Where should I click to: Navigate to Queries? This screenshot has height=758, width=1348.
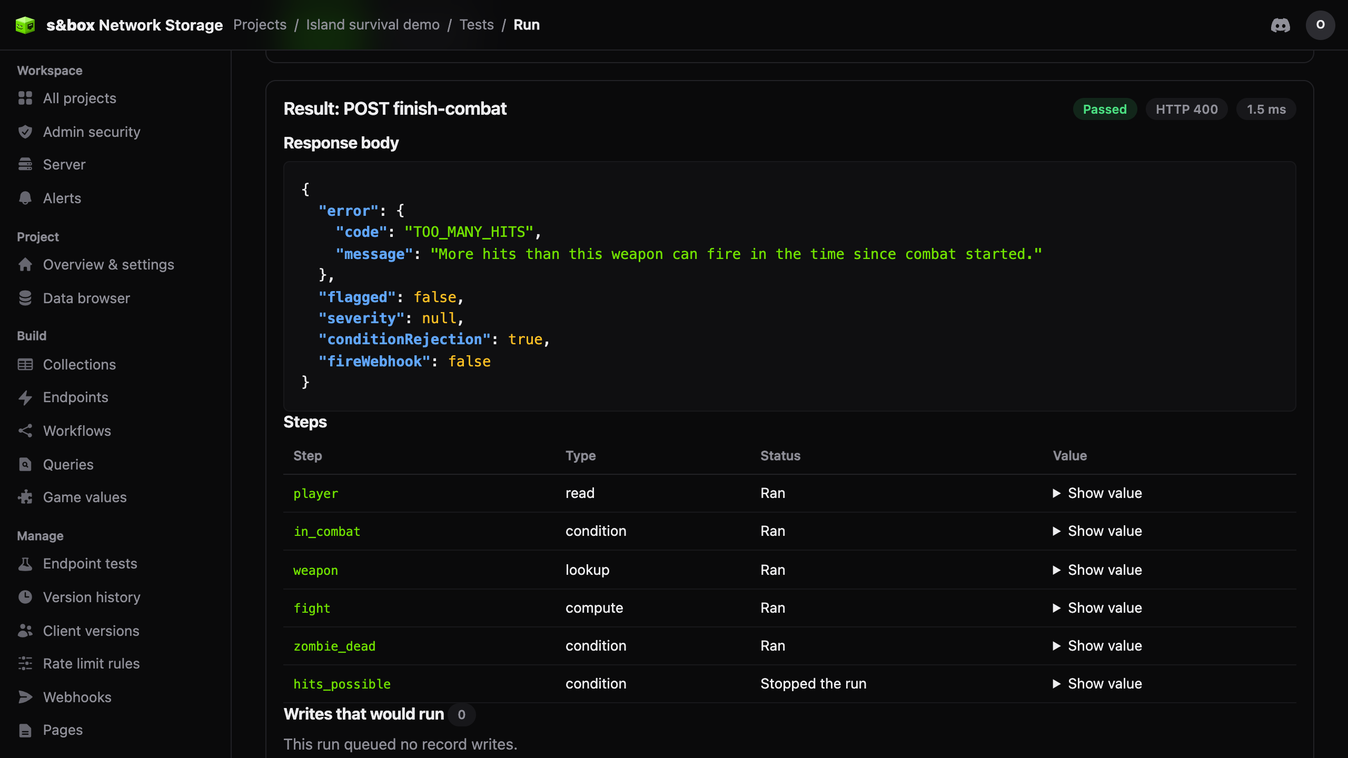[68, 464]
